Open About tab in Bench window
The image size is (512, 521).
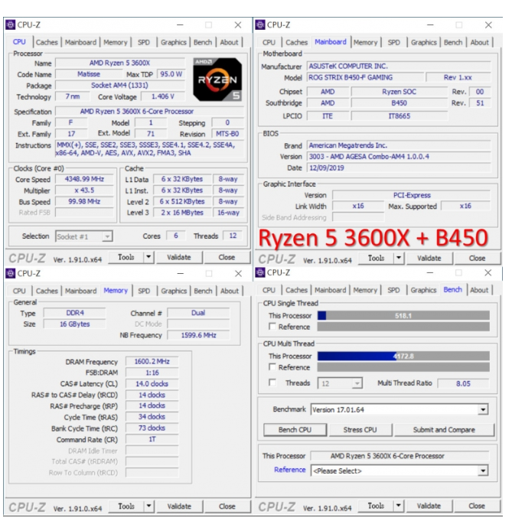pyautogui.click(x=479, y=290)
